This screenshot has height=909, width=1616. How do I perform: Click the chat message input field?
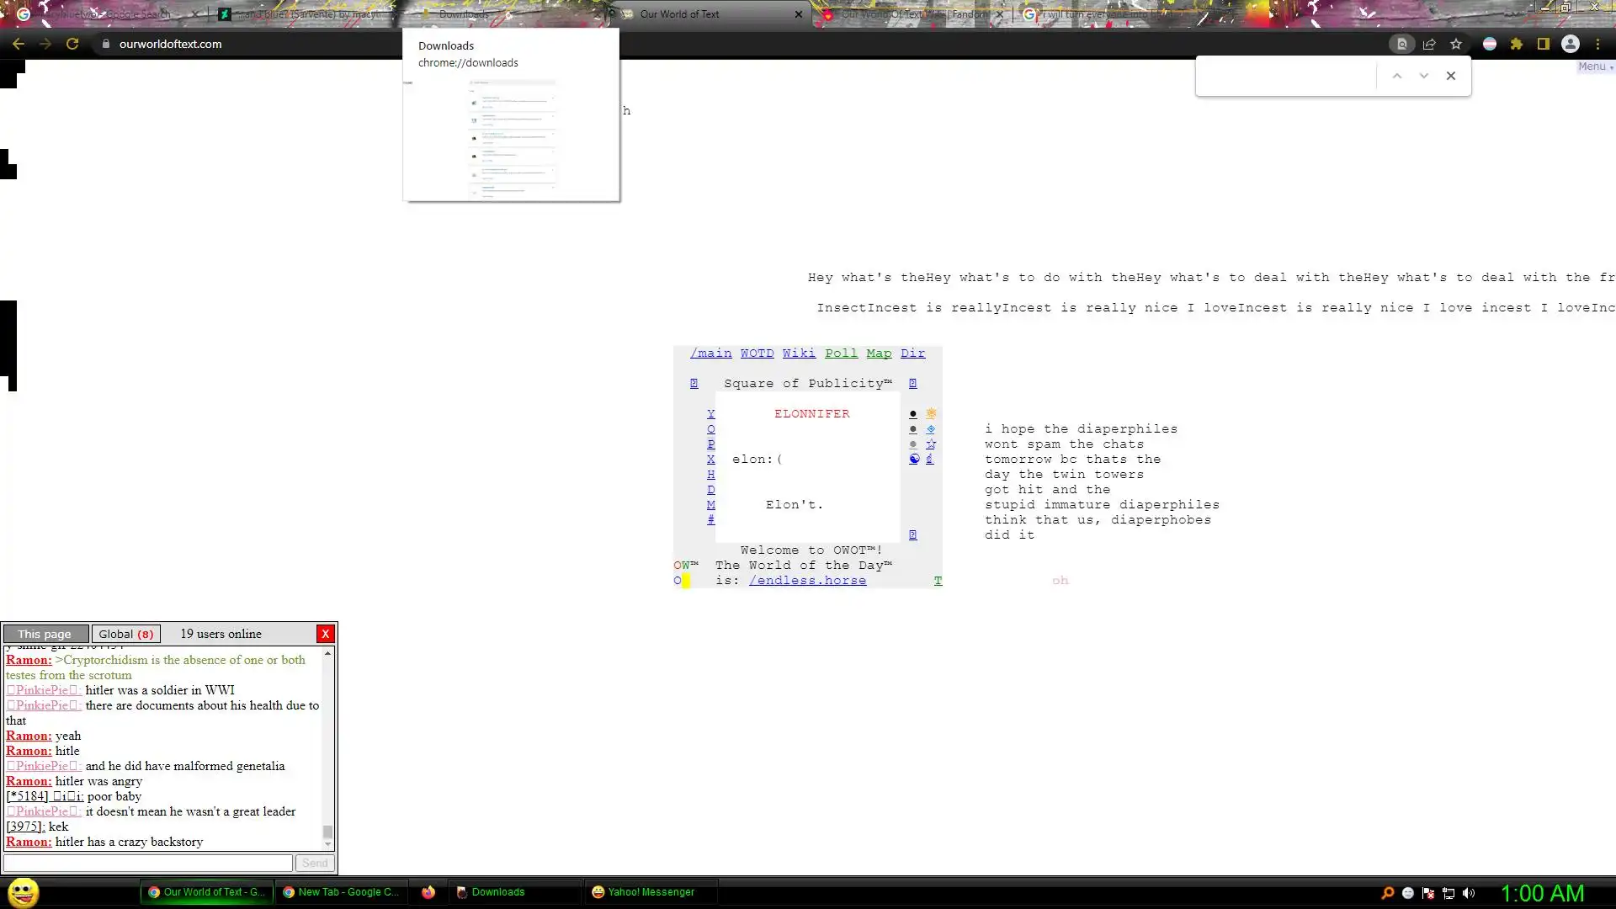pos(148,863)
